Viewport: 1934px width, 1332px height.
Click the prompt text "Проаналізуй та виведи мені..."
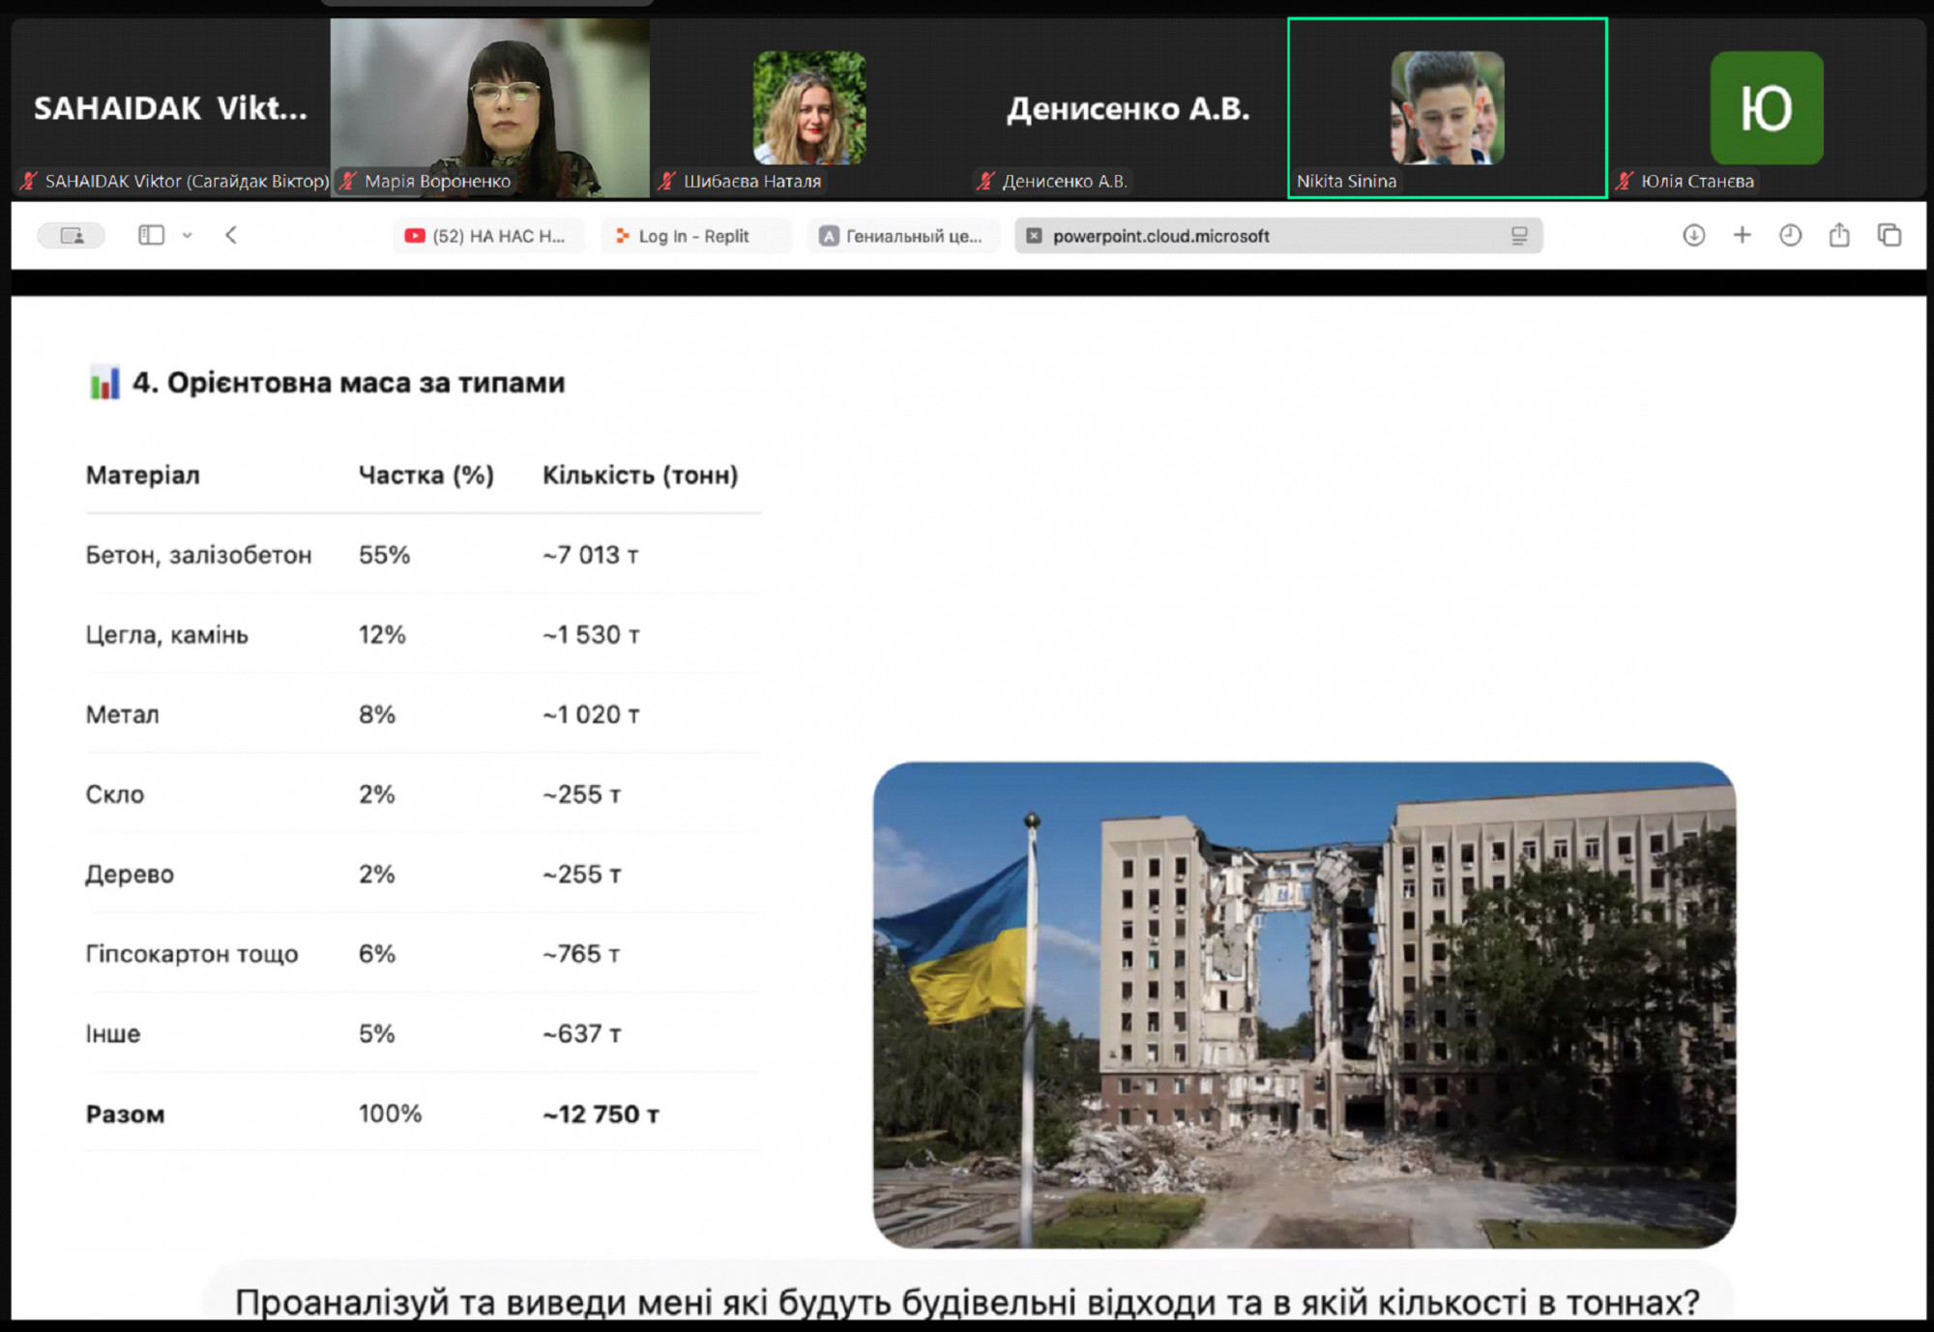[967, 1302]
